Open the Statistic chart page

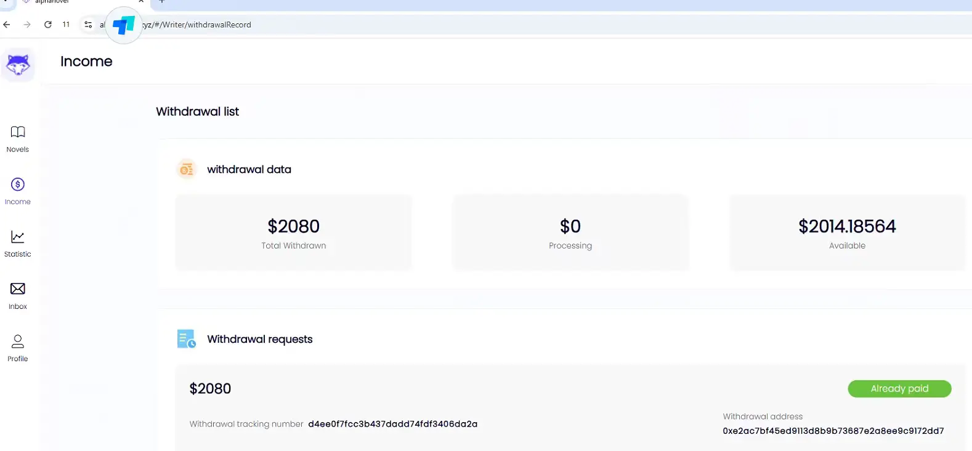[18, 243]
